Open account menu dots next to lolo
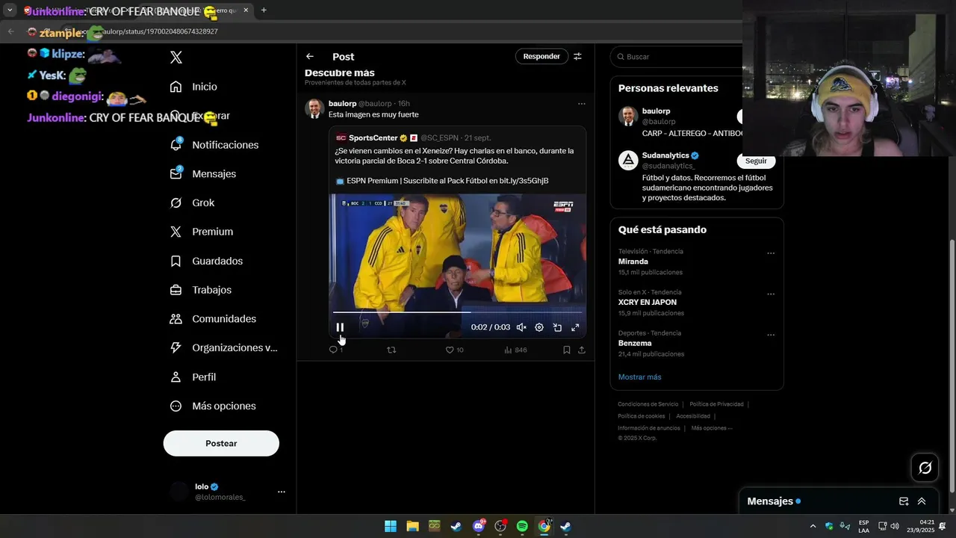 (x=282, y=492)
